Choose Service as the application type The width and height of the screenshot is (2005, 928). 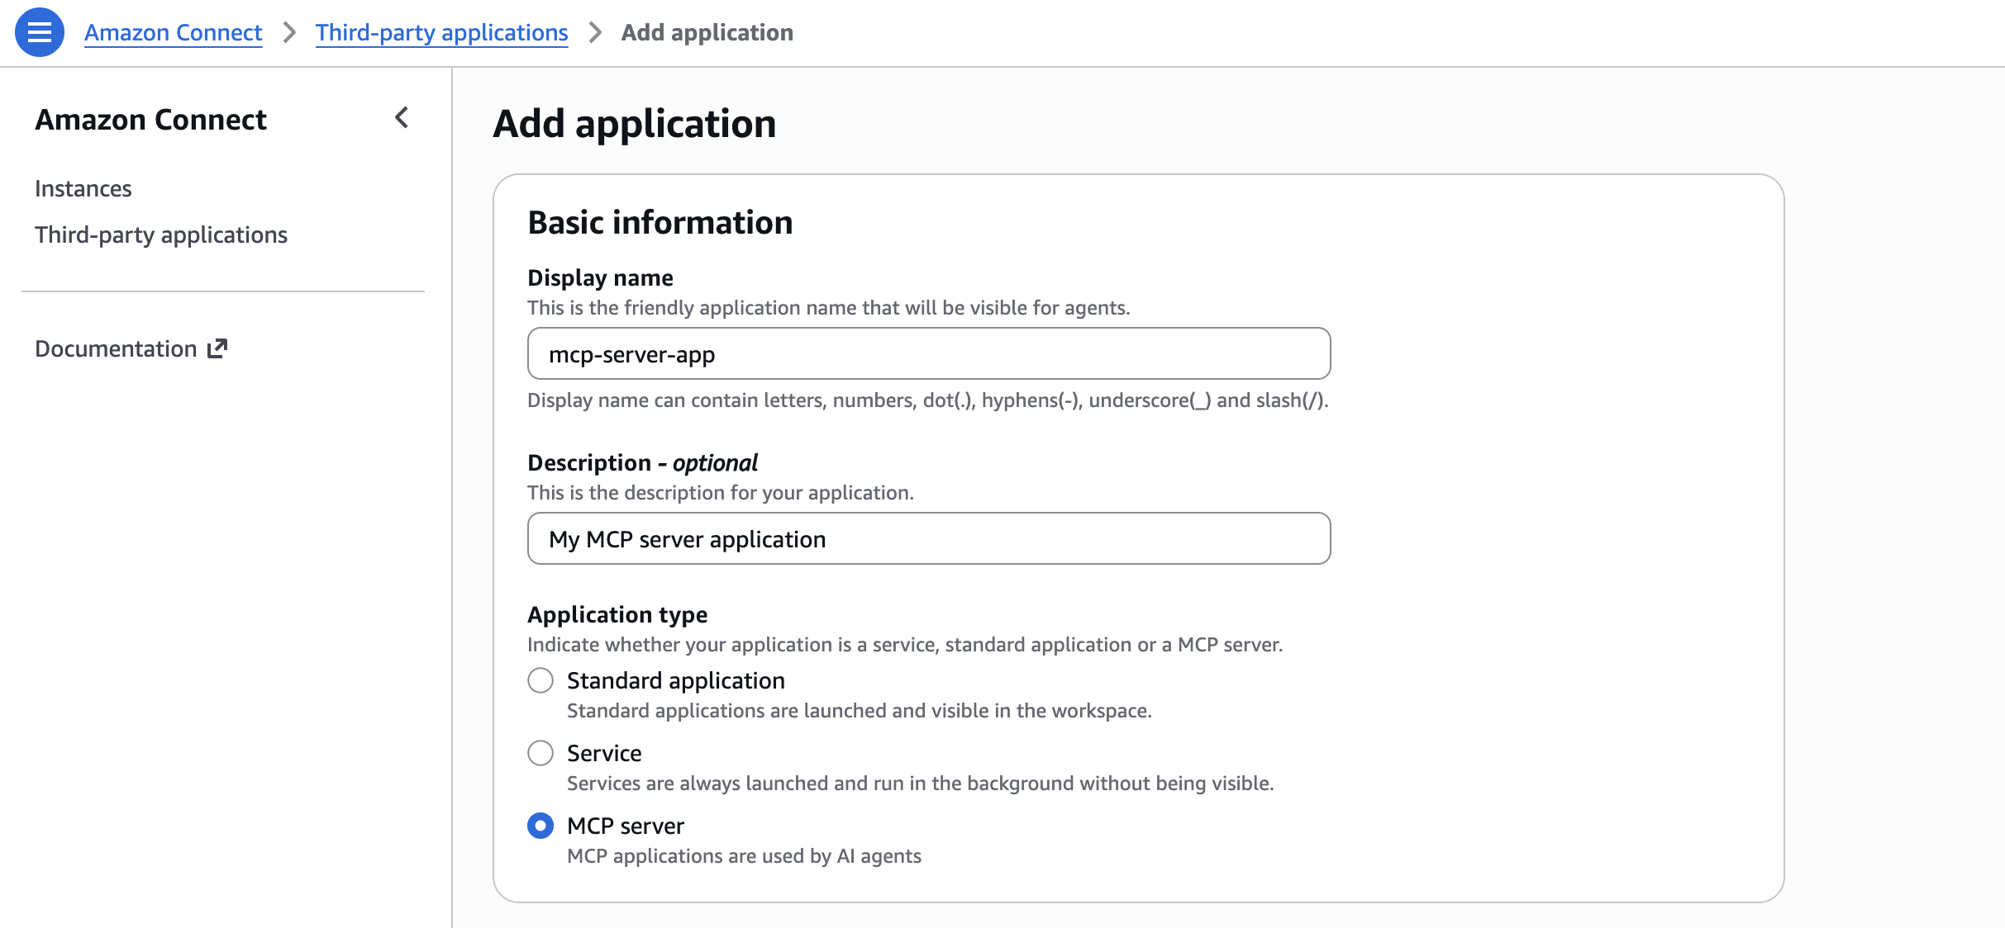(x=541, y=753)
